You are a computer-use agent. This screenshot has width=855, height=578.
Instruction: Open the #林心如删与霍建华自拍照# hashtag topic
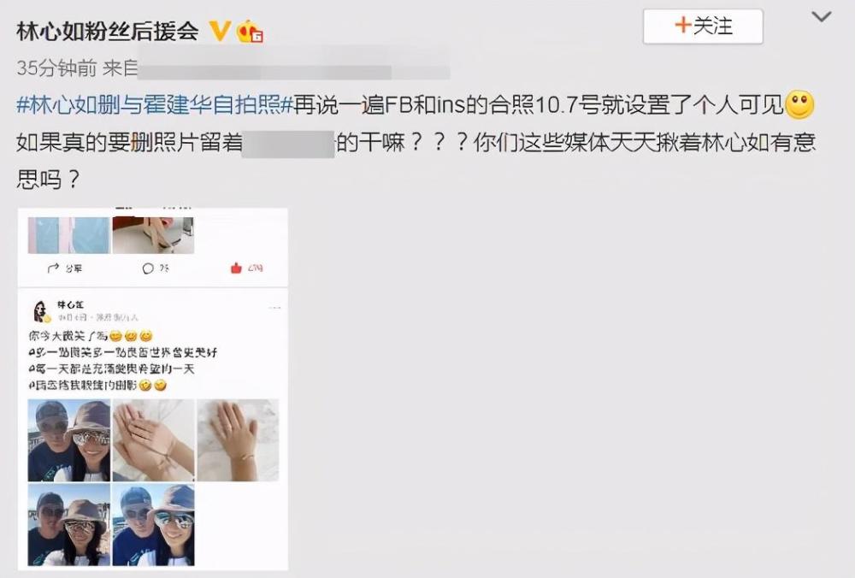click(156, 104)
